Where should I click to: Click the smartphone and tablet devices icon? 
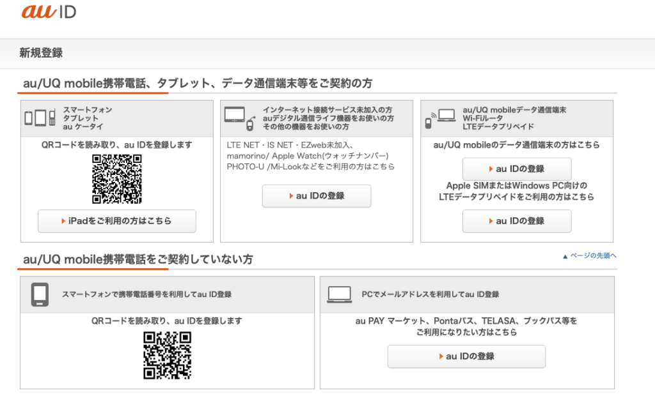pos(40,117)
